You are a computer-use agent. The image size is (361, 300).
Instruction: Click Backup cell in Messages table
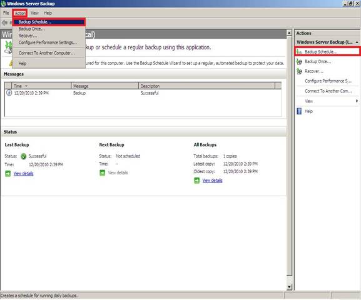79,93
